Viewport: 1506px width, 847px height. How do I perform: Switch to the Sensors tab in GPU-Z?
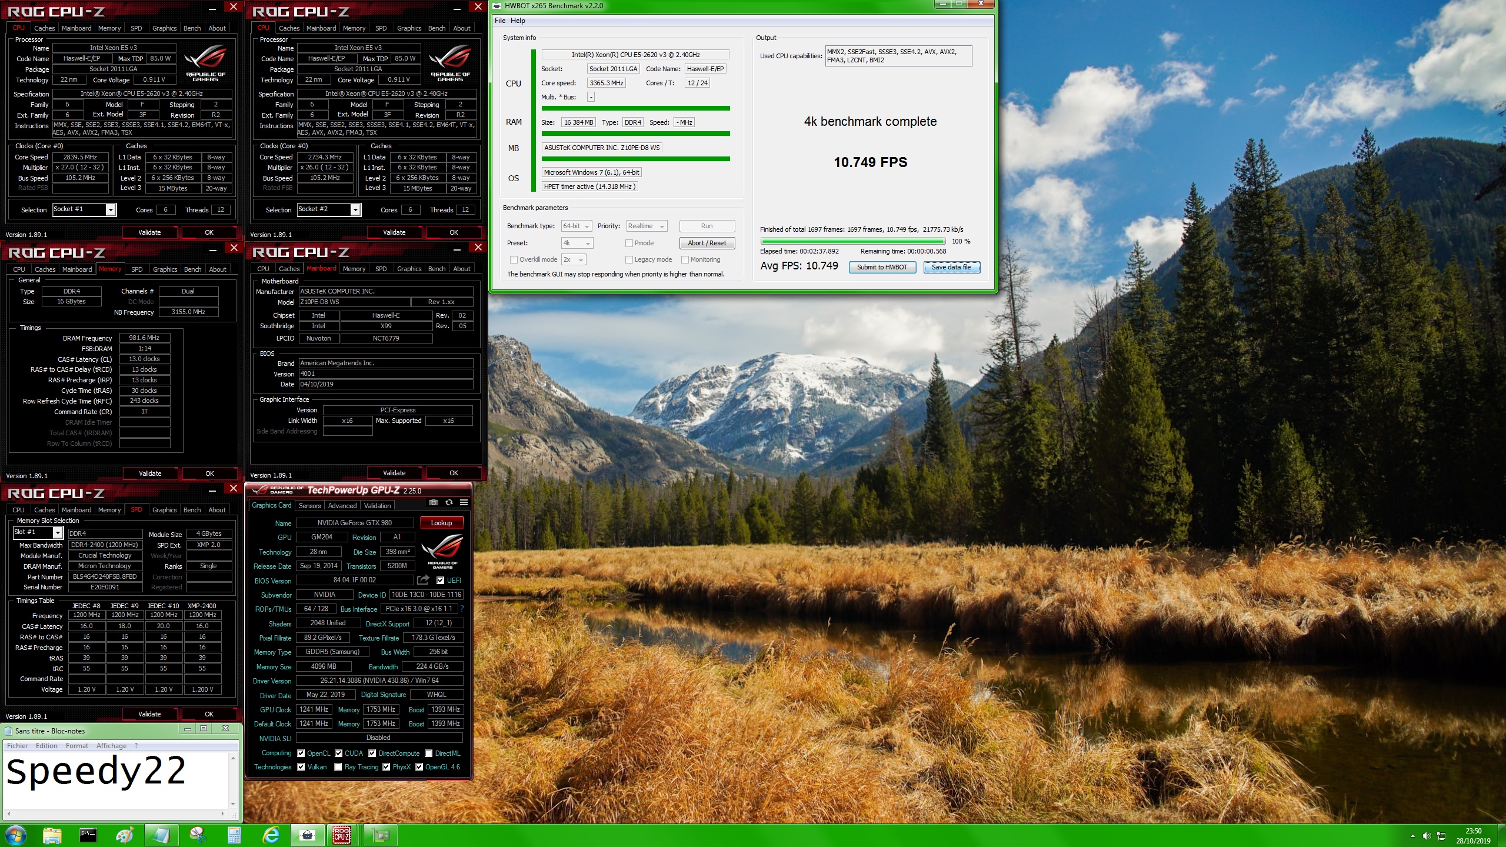(309, 506)
